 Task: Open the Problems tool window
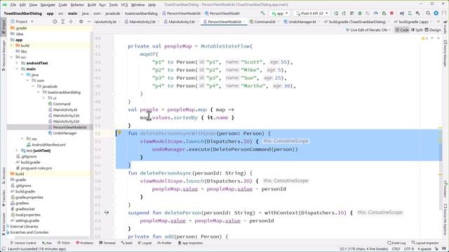[x=85, y=243]
